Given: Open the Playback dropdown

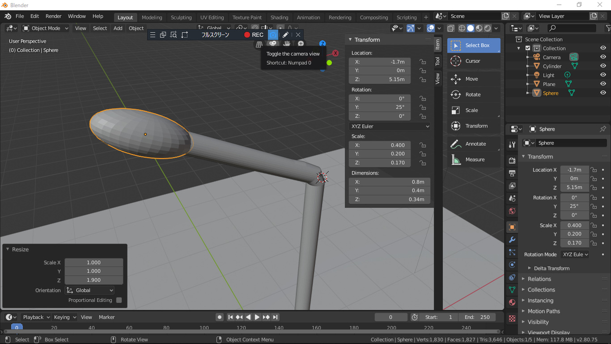Looking at the screenshot, I should click(x=36, y=317).
